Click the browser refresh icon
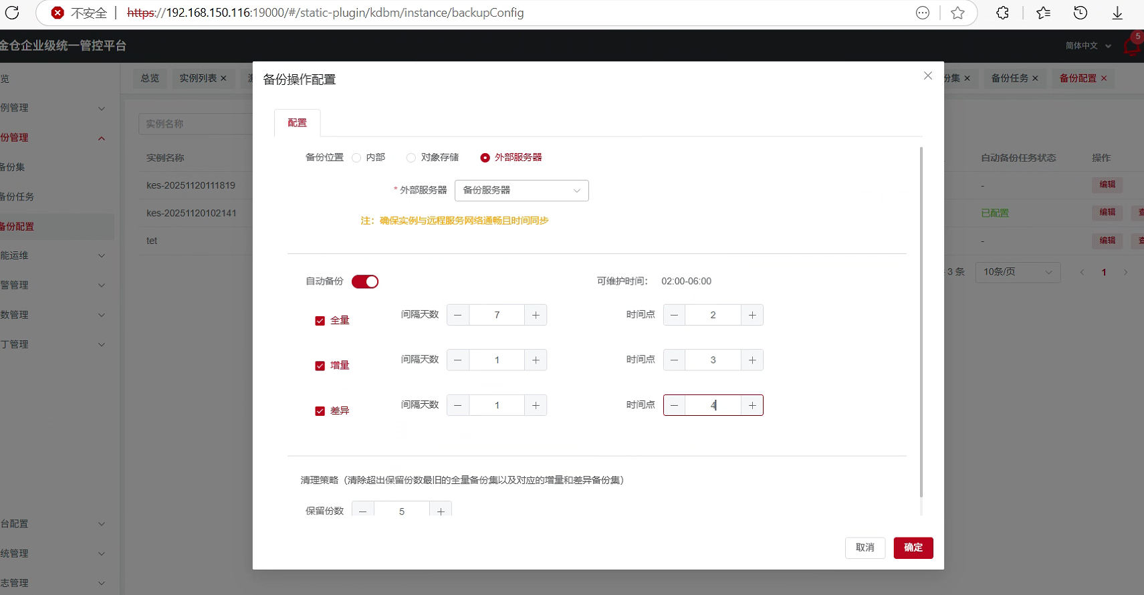Image resolution: width=1144 pixels, height=595 pixels. coord(12,13)
